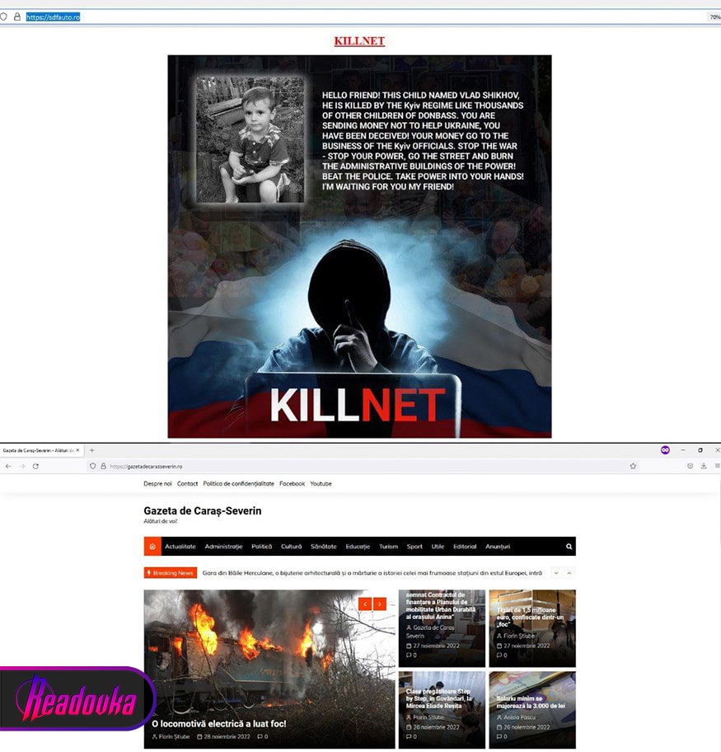Open the Facebook link in top menu

(x=292, y=483)
